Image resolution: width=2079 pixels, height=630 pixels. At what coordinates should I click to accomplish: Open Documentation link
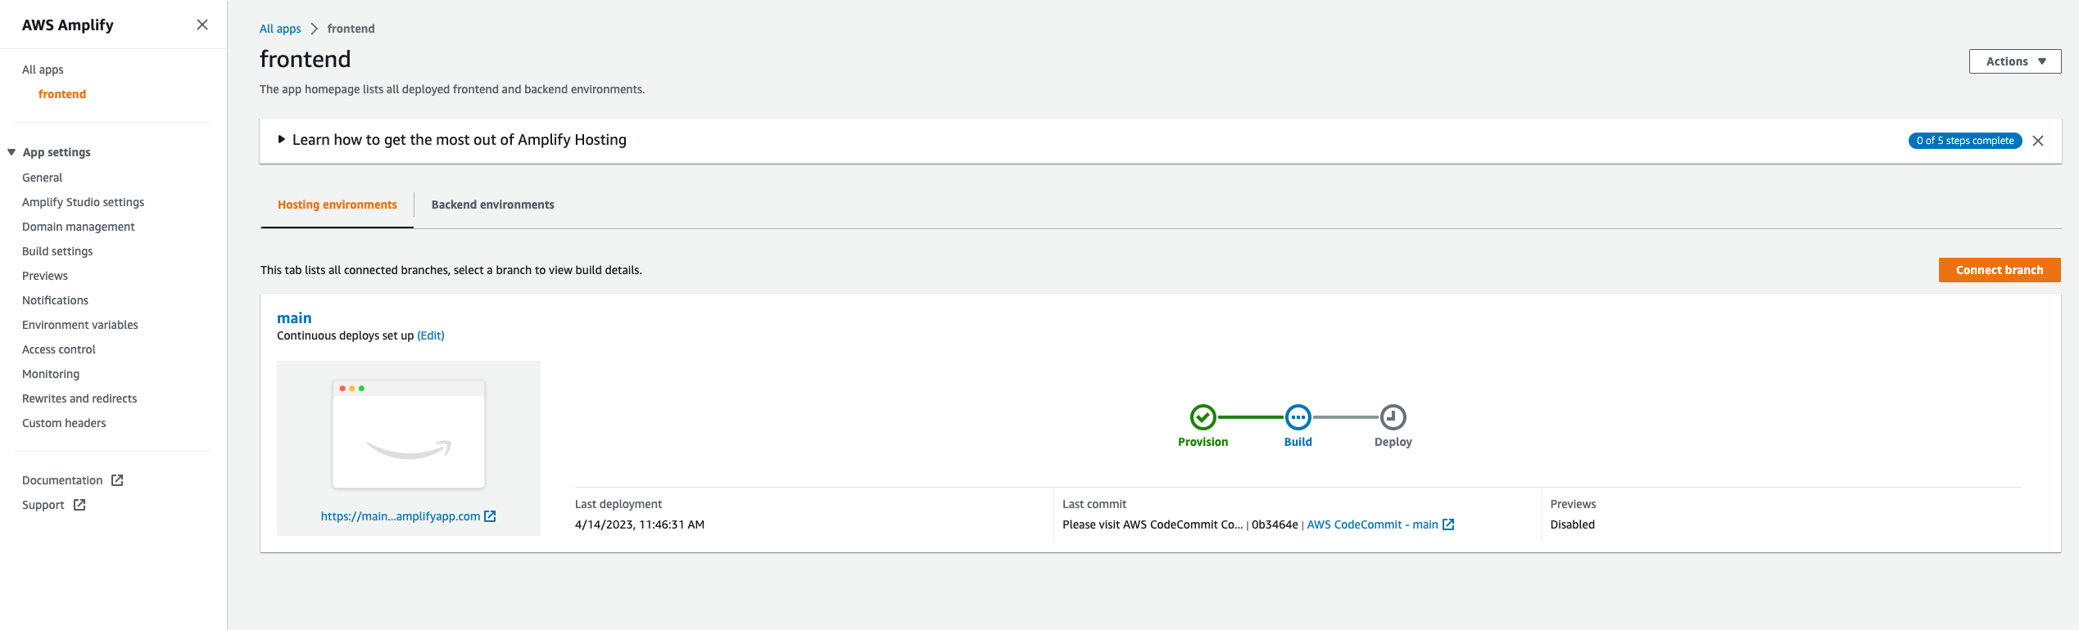[x=62, y=480]
